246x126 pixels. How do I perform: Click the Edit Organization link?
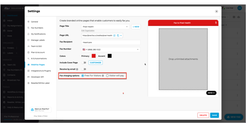pyautogui.click(x=88, y=31)
